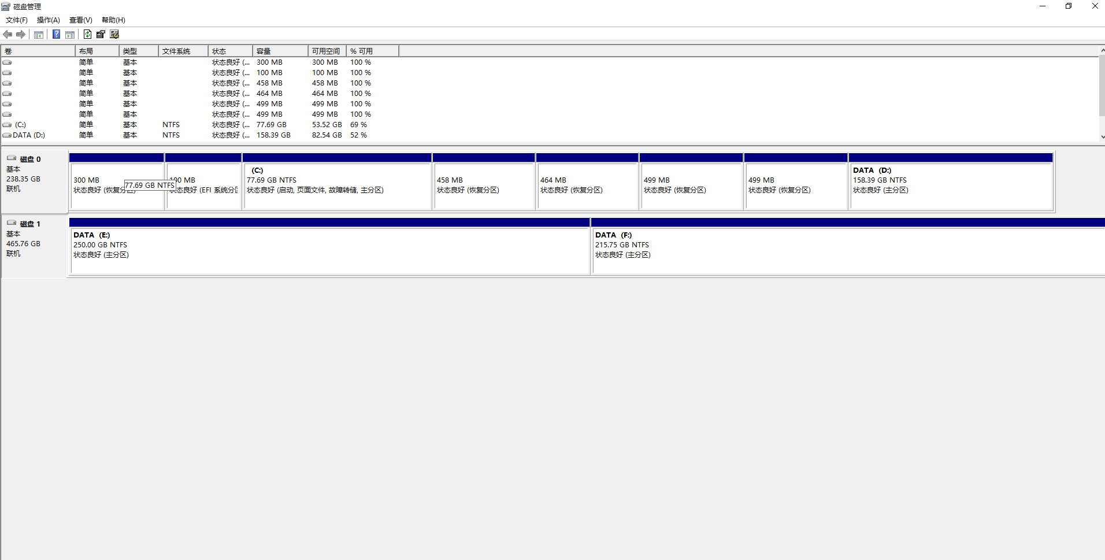
Task: Click the up arrow of the volume list scrollbar
Action: [x=1102, y=51]
